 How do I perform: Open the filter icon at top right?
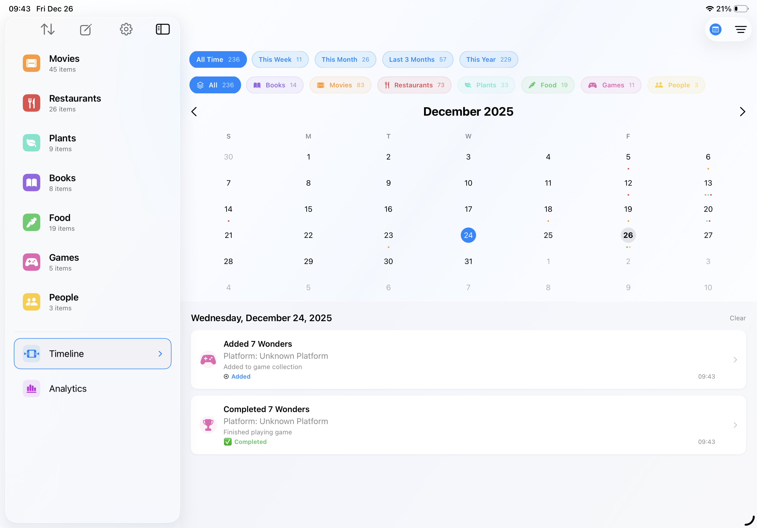tap(740, 29)
